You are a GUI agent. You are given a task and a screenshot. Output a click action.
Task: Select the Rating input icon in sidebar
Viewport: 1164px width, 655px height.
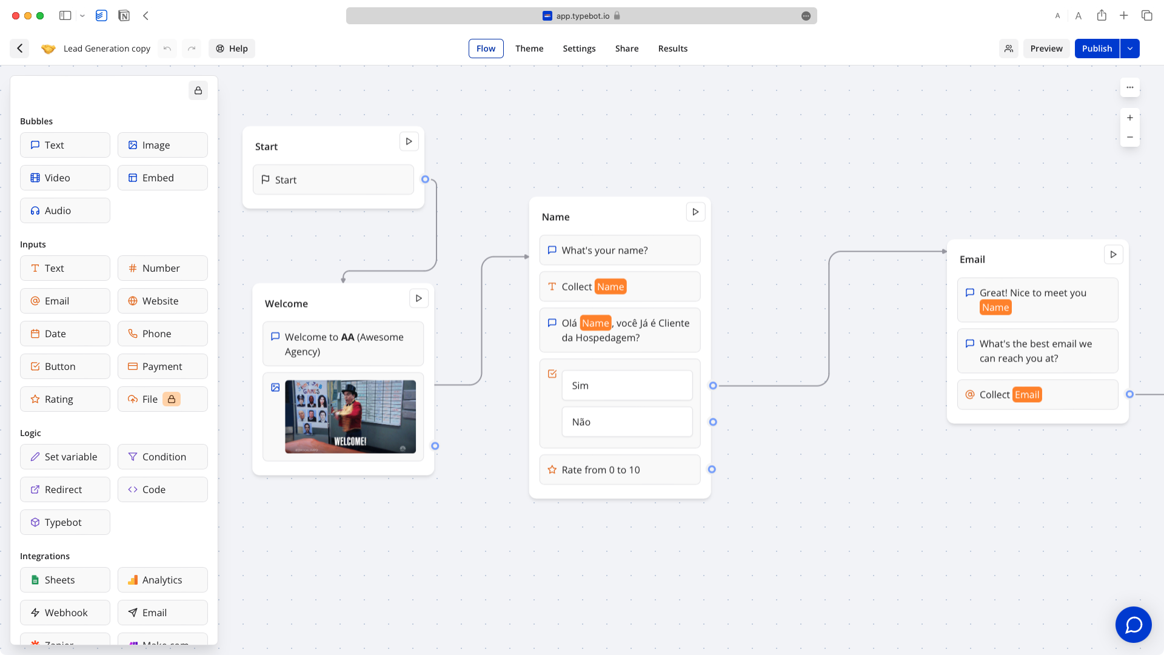coord(35,398)
